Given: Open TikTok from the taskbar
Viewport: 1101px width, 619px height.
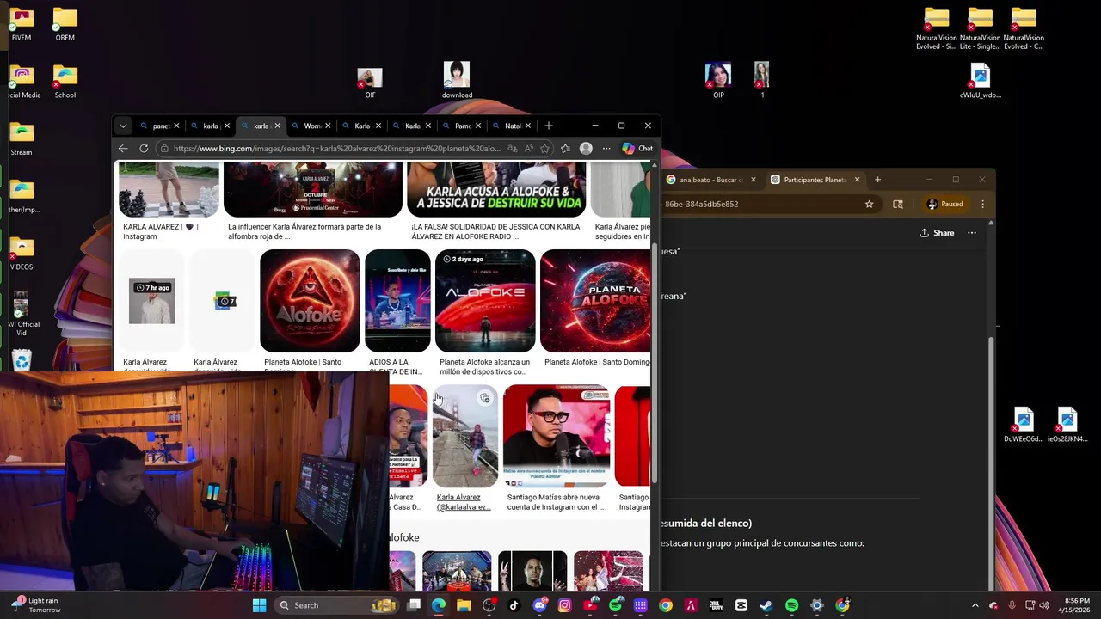Looking at the screenshot, I should pyautogui.click(x=514, y=605).
